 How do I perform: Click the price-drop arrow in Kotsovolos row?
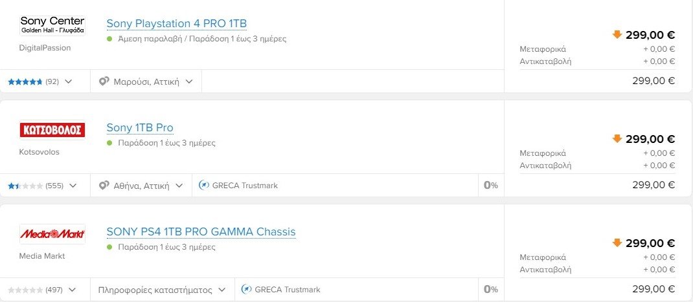[x=617, y=138]
